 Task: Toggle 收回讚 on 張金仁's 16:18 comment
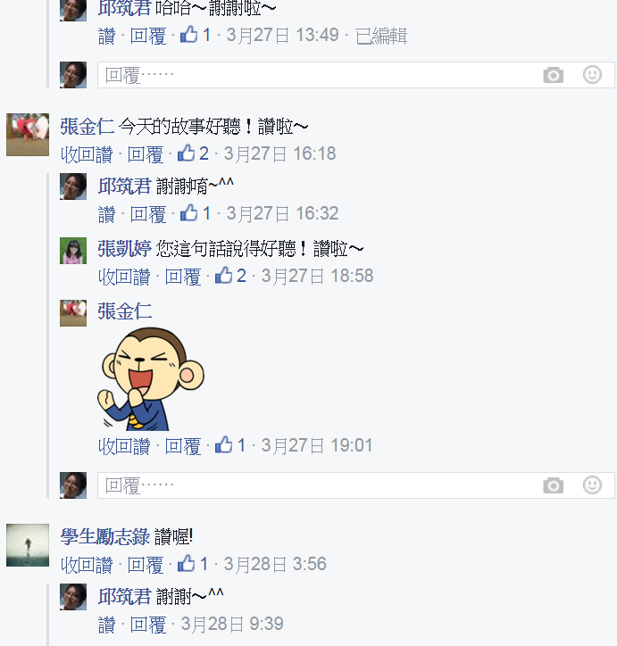(87, 154)
